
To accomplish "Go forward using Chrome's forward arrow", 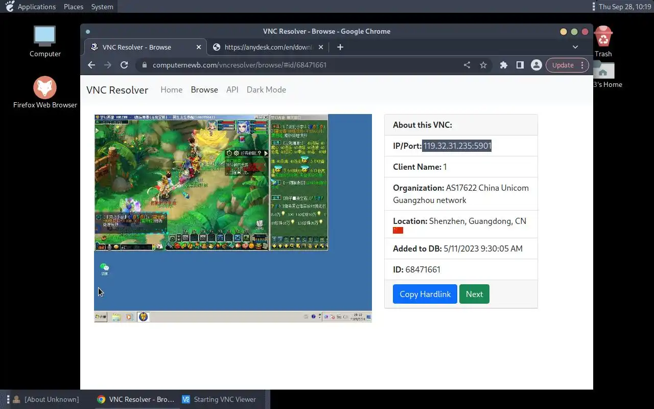I will pos(108,65).
